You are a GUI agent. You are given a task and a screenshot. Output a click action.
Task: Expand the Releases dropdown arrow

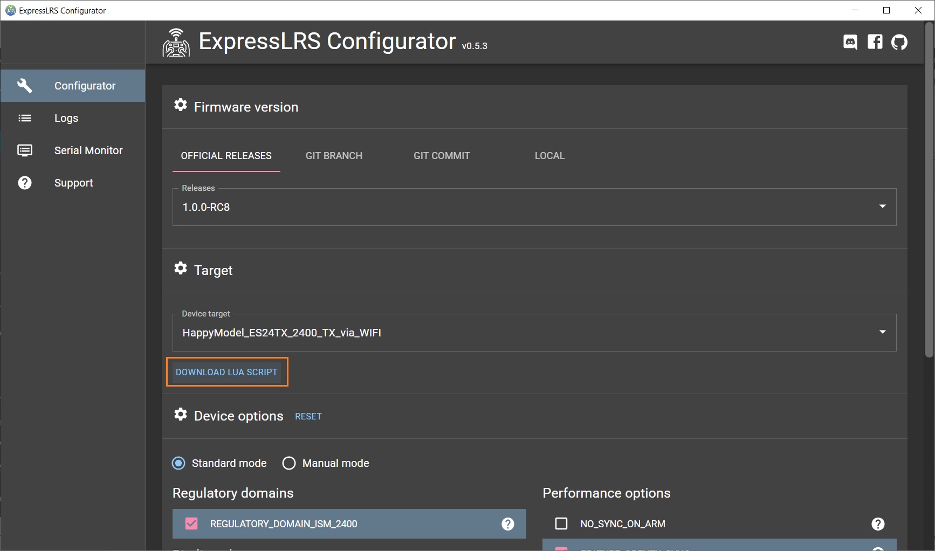pyautogui.click(x=883, y=206)
